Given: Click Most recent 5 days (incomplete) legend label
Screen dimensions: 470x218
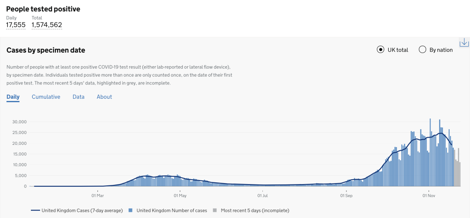Looking at the screenshot, I should (255, 211).
